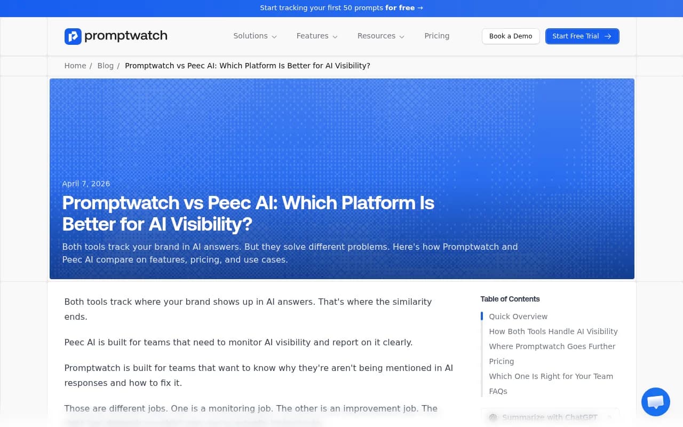Click the paragraph starting 'Those are different jobs'
This screenshot has width=683, height=427.
coord(251,415)
